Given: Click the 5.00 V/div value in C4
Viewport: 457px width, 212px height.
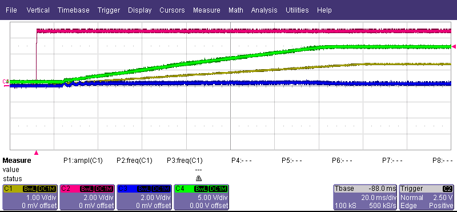Looking at the screenshot, I should coord(212,197).
